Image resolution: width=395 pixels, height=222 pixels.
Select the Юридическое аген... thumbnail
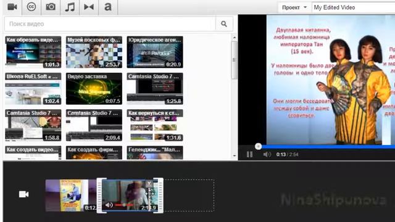point(155,52)
